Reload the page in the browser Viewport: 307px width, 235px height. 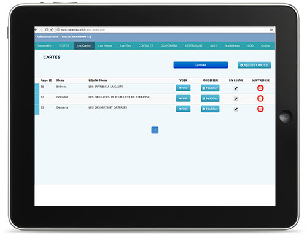tap(47, 29)
